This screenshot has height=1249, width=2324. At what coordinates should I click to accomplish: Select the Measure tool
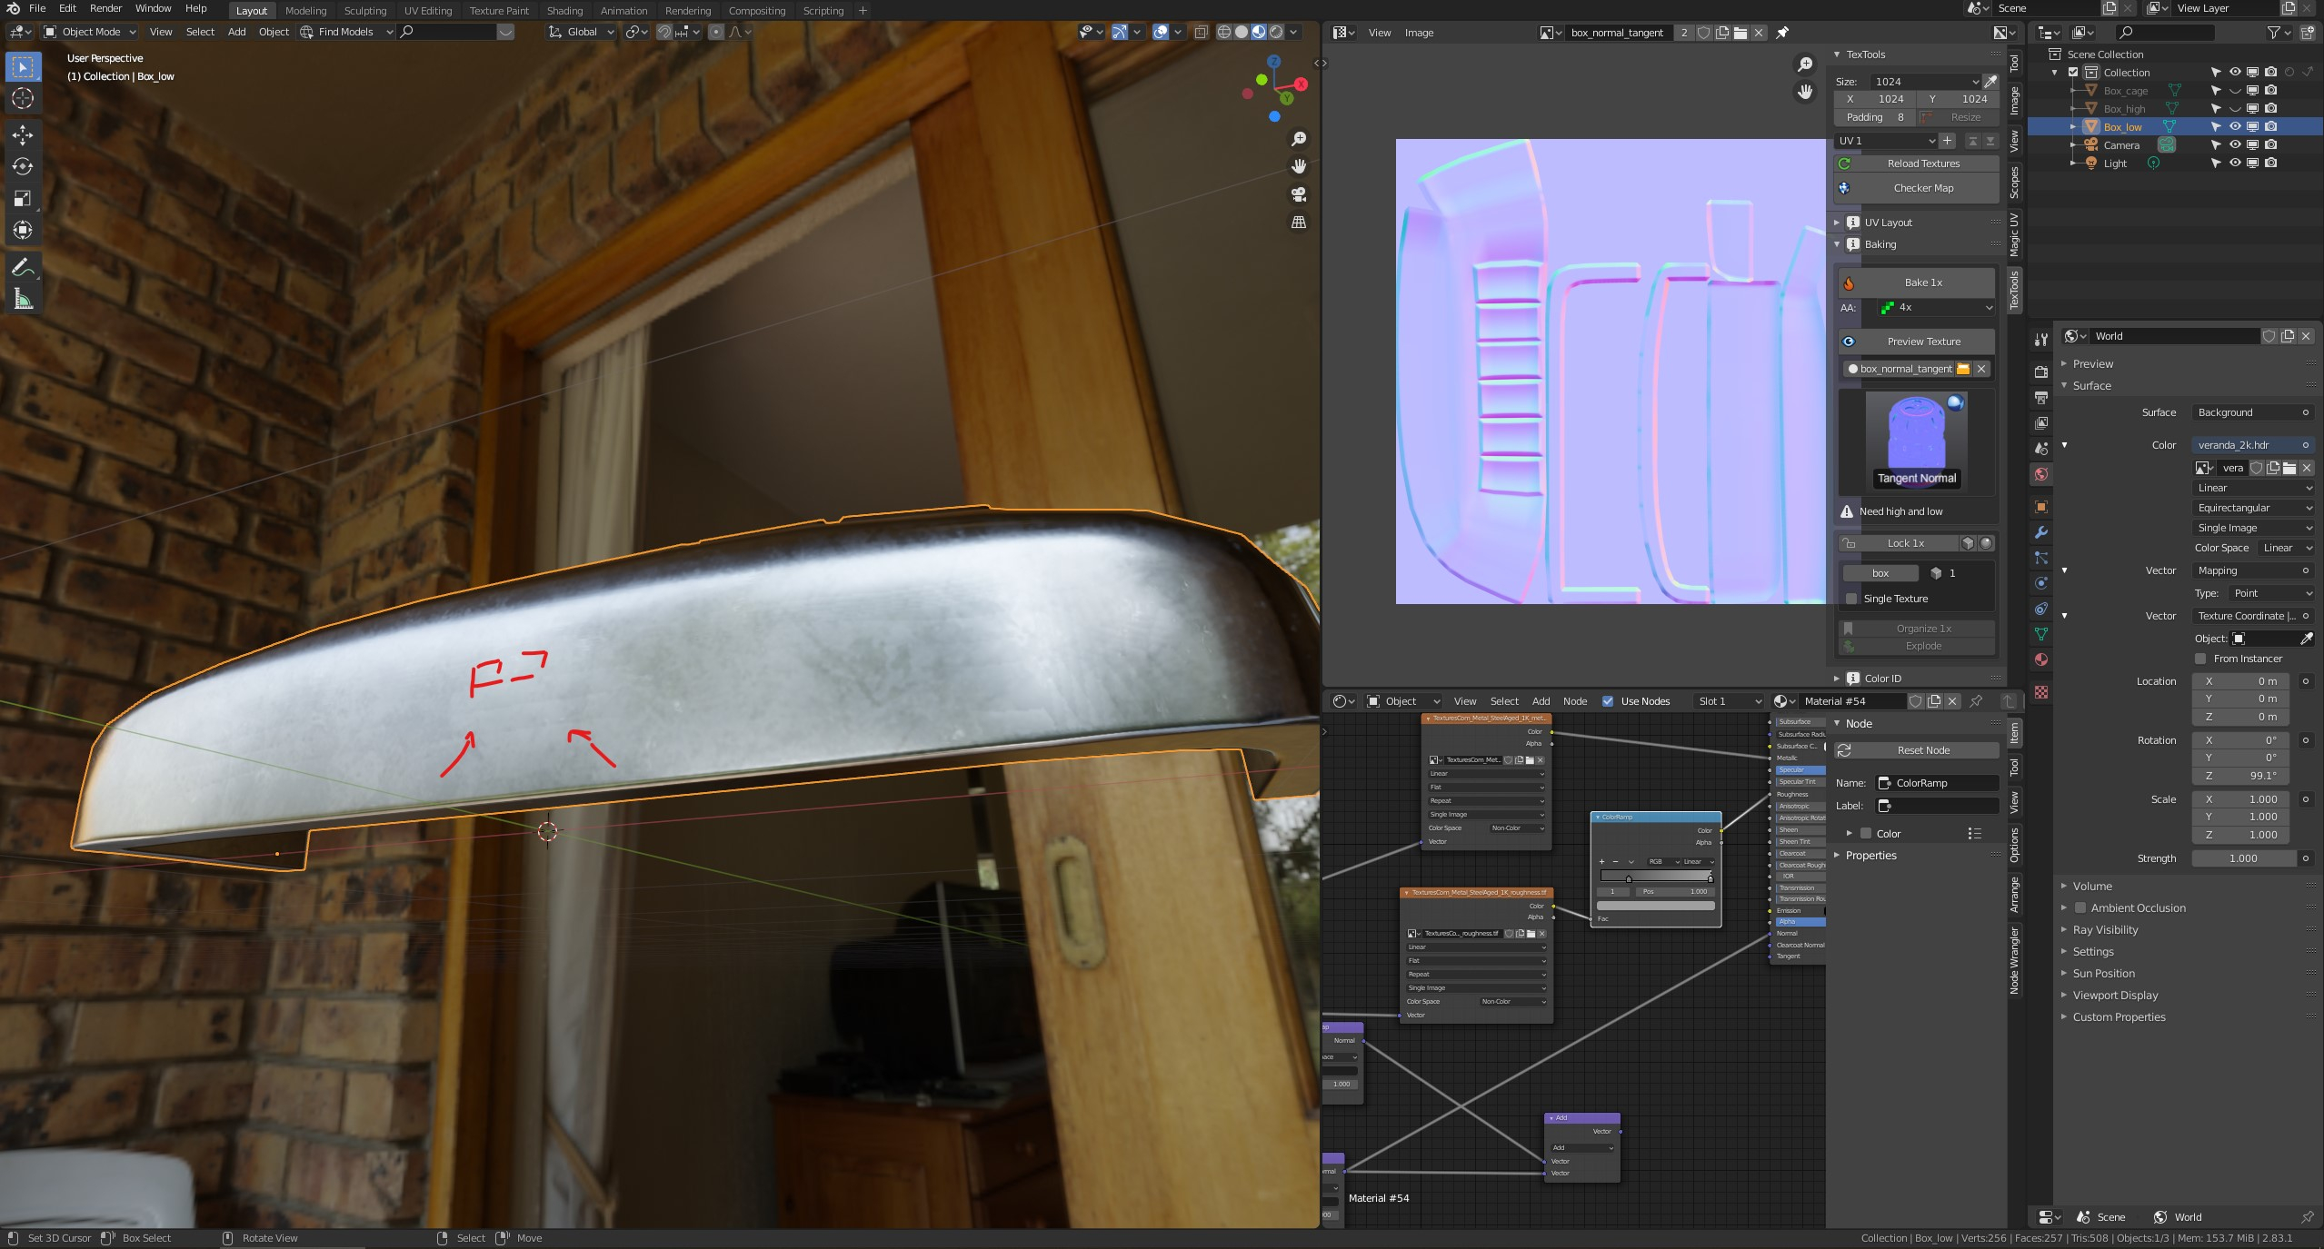click(x=23, y=299)
